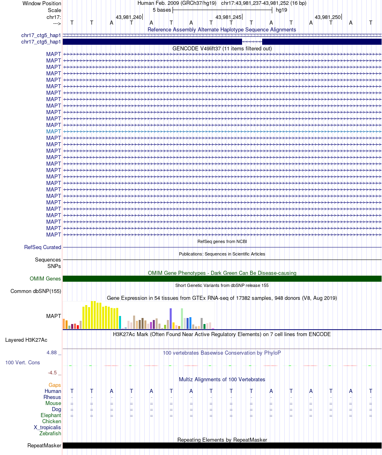Click the 43,981,250 ruler position marker
The image size is (382, 455).
tap(328, 17)
